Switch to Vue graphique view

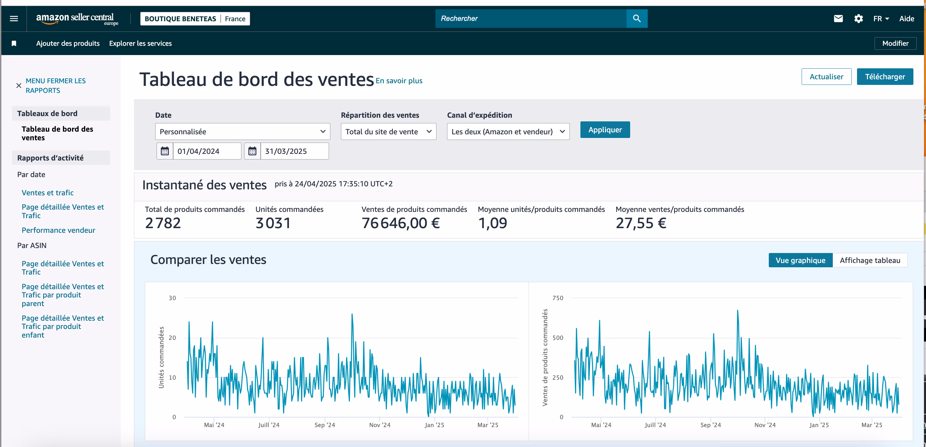pos(800,260)
